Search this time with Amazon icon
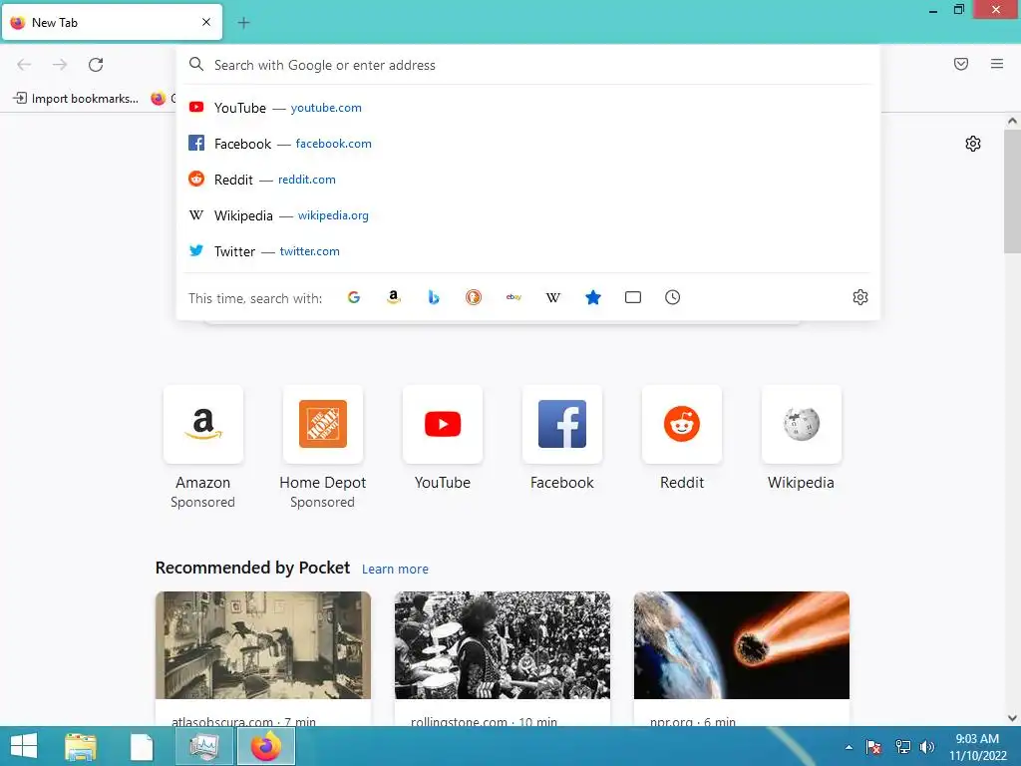 [x=393, y=297]
